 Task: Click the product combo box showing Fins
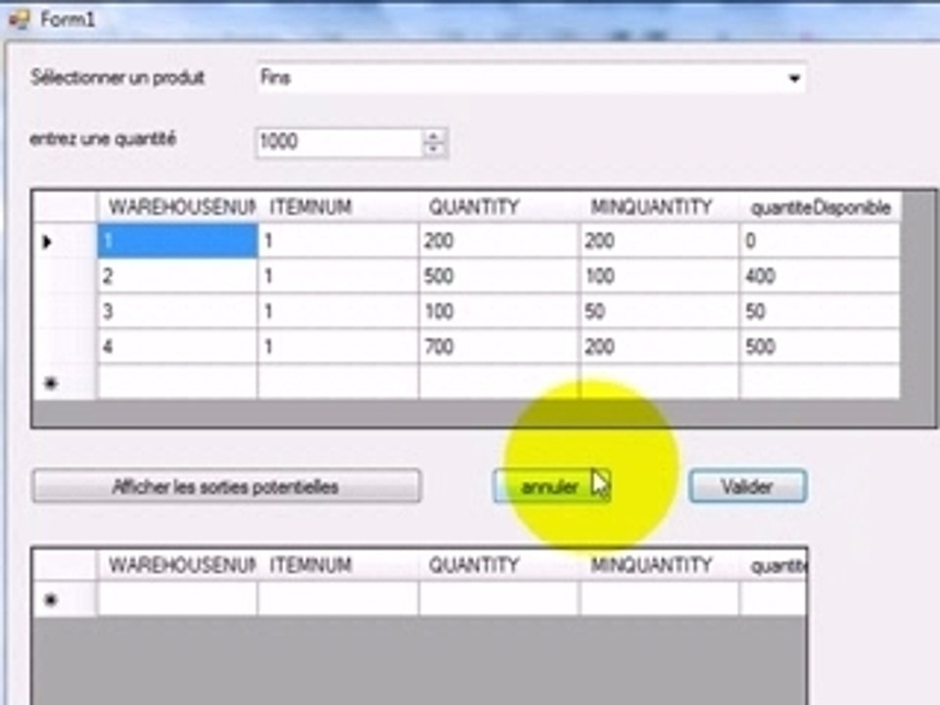[x=519, y=78]
